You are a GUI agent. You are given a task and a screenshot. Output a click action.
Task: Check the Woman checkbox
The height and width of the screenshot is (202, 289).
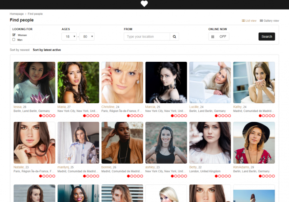tap(14, 35)
